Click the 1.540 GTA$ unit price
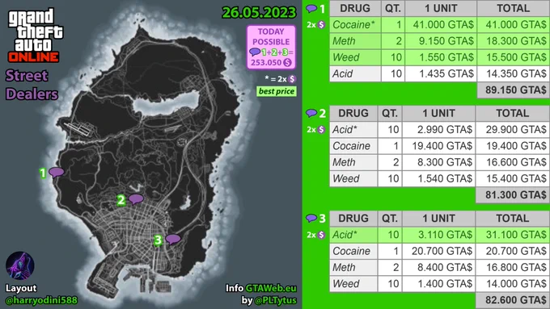 (x=439, y=179)
